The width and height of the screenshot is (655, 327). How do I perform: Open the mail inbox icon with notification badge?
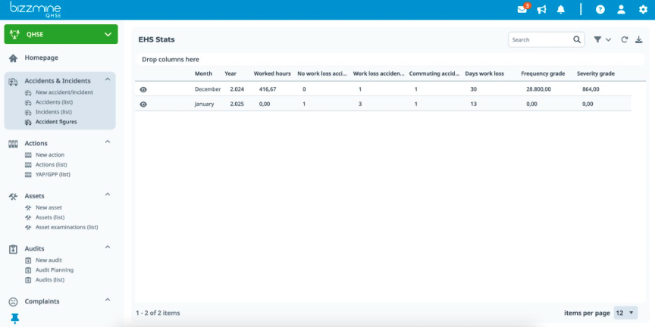(522, 10)
